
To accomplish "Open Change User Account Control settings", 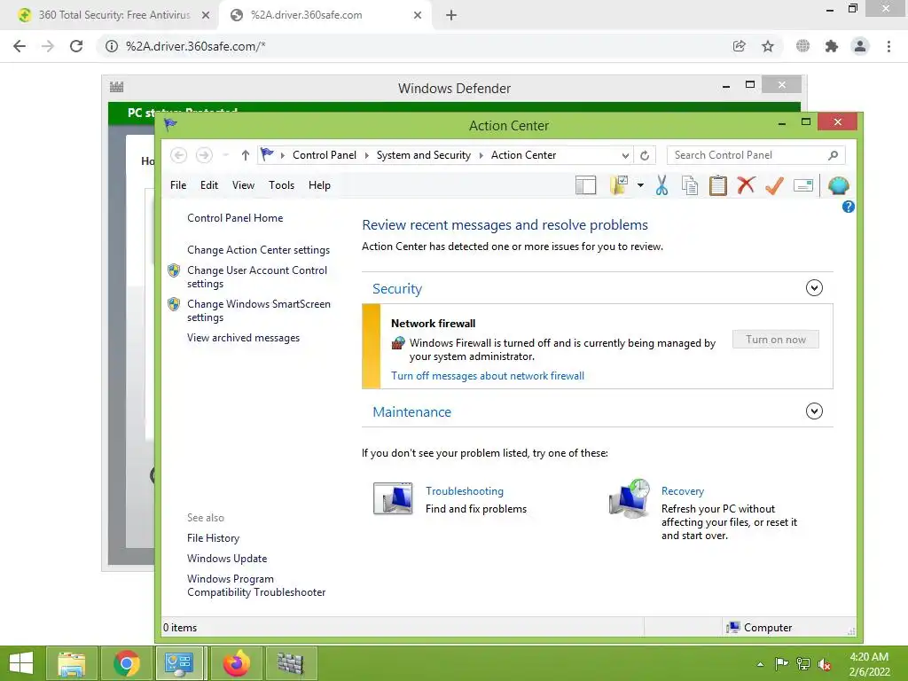I will (257, 277).
